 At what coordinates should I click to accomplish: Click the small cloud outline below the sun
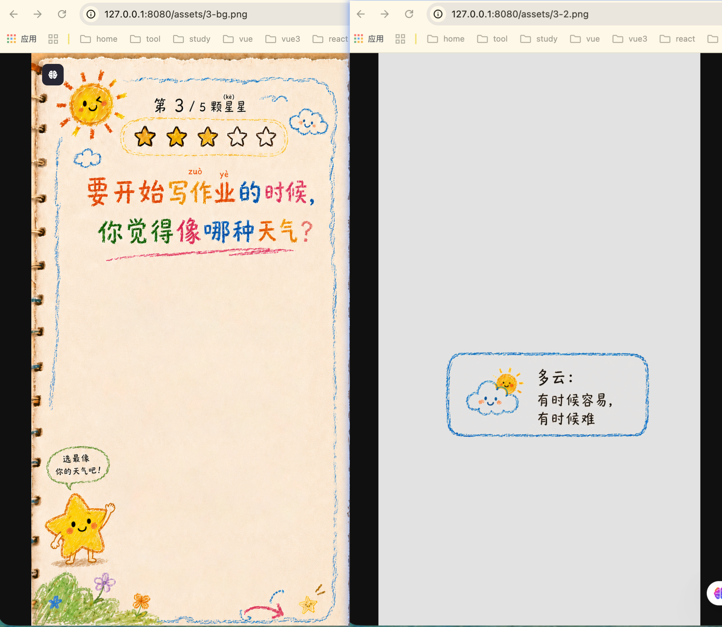(x=87, y=158)
